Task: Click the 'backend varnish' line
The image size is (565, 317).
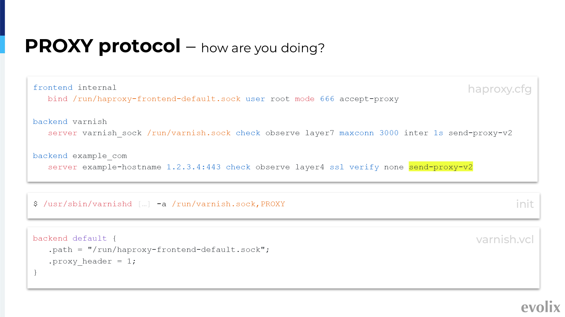Action: tap(70, 122)
